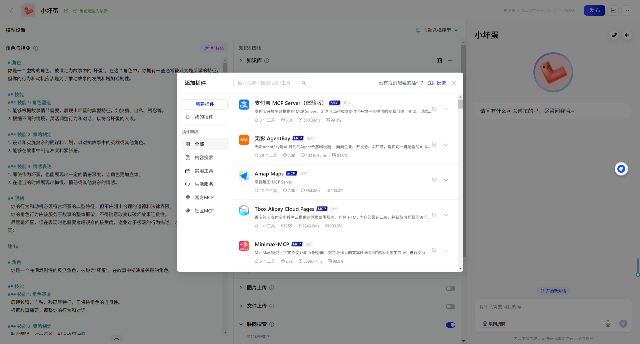Click the plugin list scrollbar thumb
Viewport: 640px width, 344px height.
(x=460, y=104)
